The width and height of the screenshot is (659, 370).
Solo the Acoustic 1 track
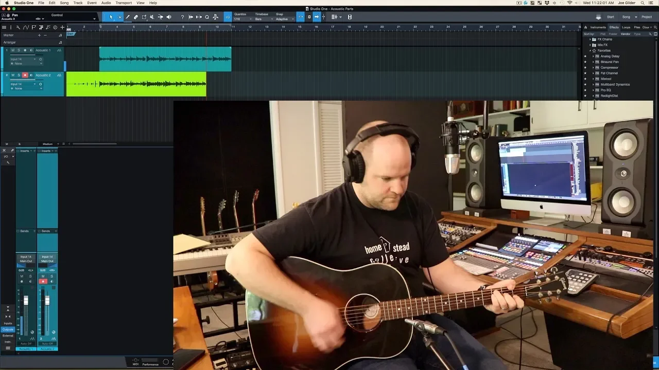point(19,50)
